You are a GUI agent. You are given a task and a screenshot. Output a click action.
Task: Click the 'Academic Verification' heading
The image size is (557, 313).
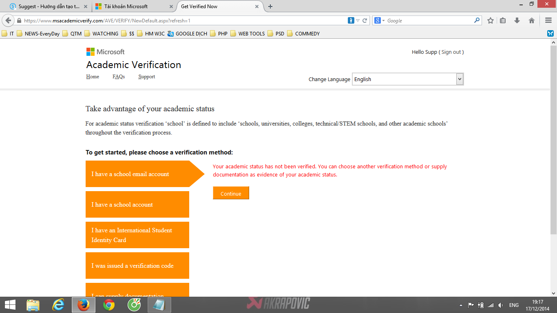pos(134,65)
